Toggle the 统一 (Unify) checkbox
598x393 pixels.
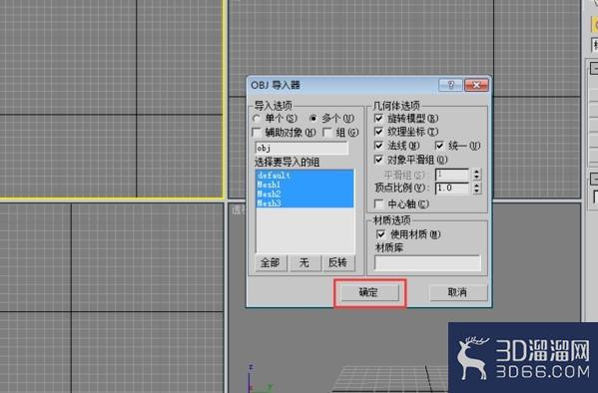439,146
